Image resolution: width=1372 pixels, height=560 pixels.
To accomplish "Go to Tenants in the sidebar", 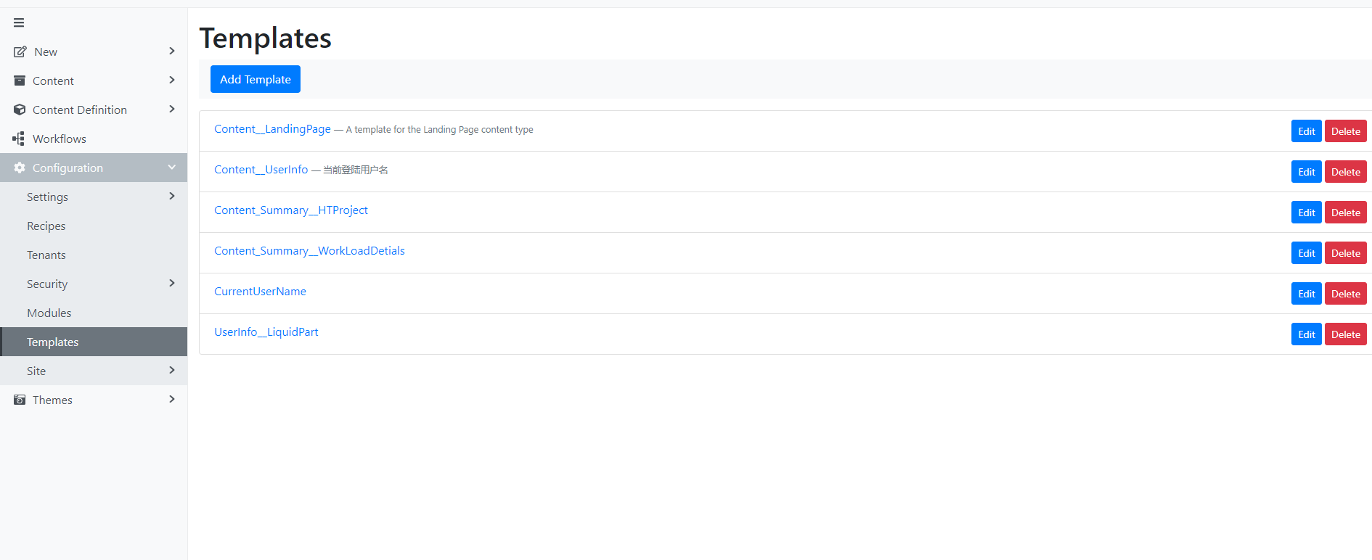I will click(x=94, y=255).
